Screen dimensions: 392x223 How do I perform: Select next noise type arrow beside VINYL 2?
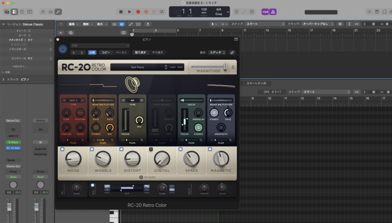coord(82,100)
